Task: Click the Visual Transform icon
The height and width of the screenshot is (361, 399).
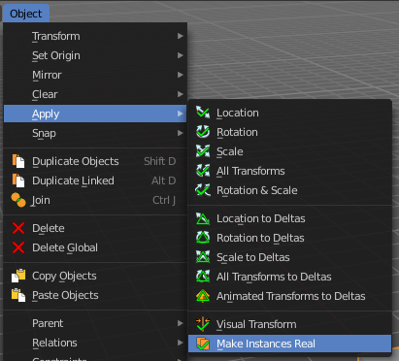Action: pos(203,324)
